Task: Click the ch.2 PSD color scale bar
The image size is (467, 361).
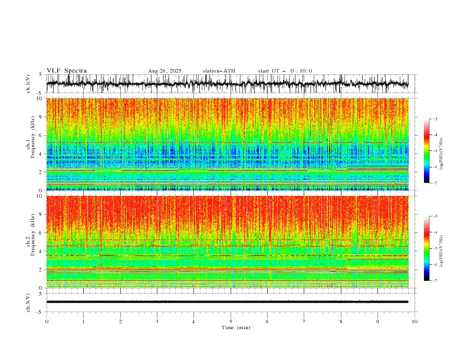Action: coord(426,248)
